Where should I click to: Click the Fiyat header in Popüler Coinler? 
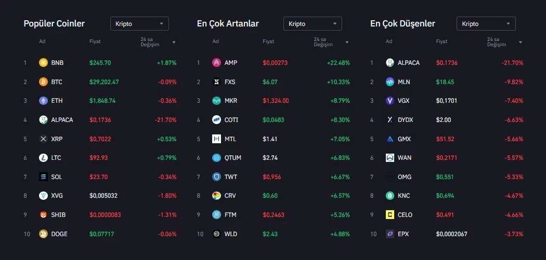pyautogui.click(x=95, y=42)
